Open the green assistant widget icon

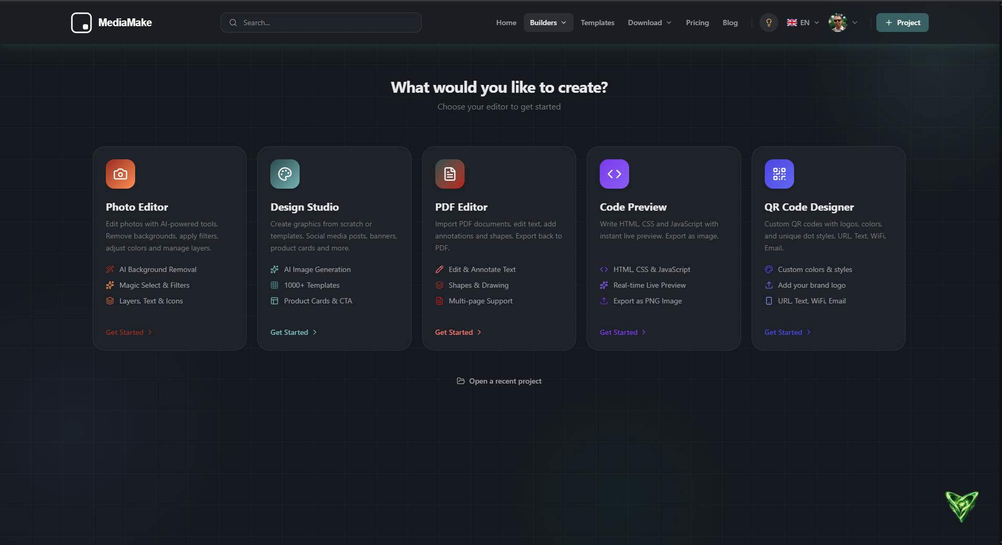tap(962, 506)
